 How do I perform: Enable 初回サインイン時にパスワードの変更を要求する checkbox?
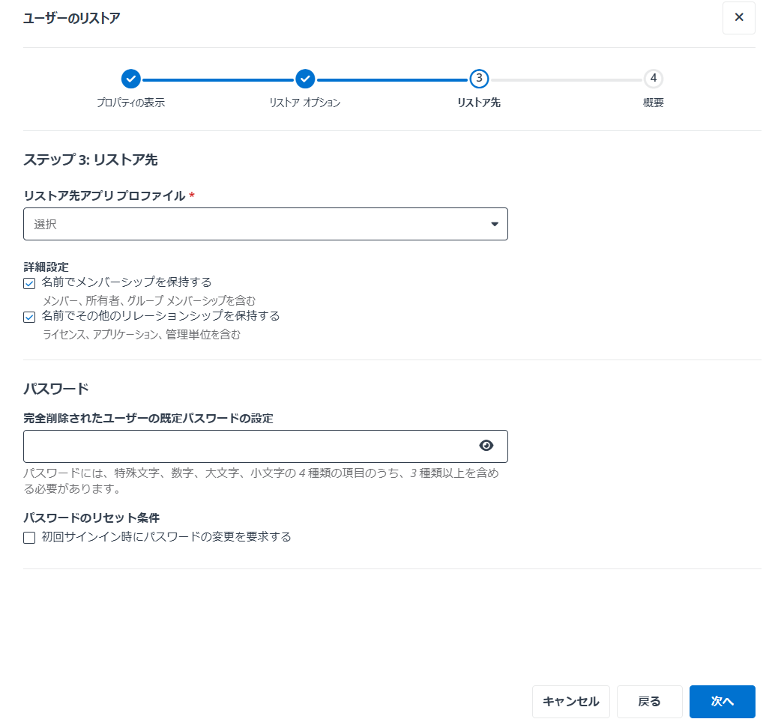pos(29,538)
